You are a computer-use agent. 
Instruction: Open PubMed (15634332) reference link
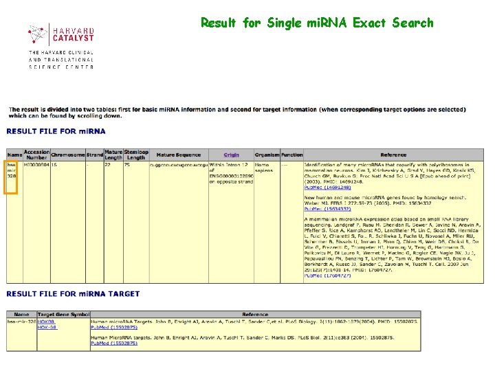click(x=327, y=209)
